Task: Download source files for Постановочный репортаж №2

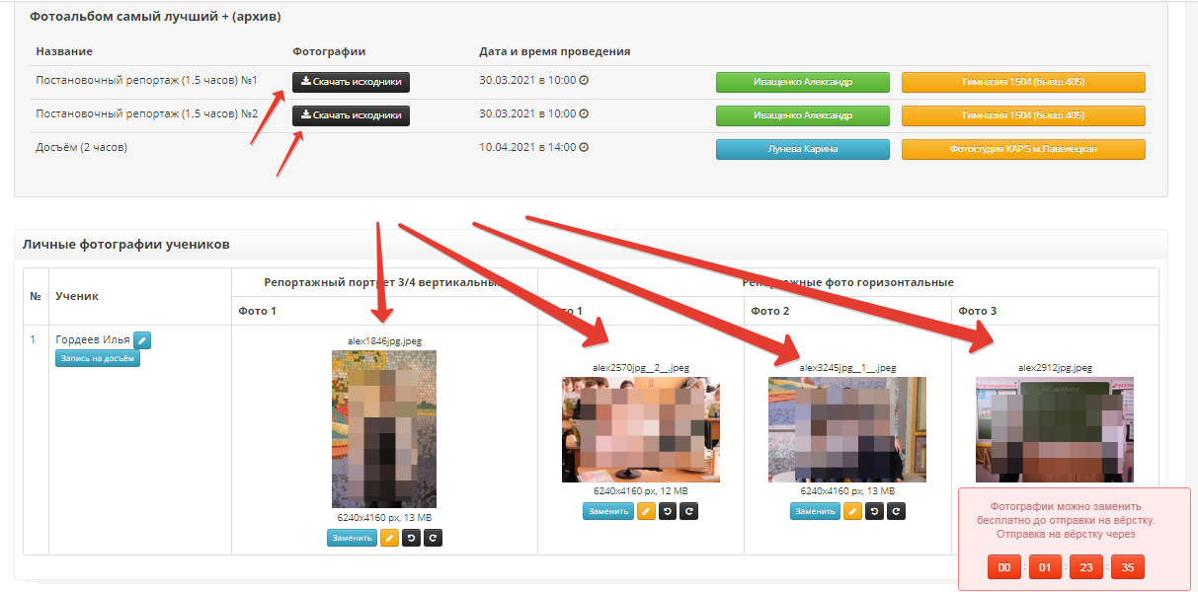Action: coord(351,115)
